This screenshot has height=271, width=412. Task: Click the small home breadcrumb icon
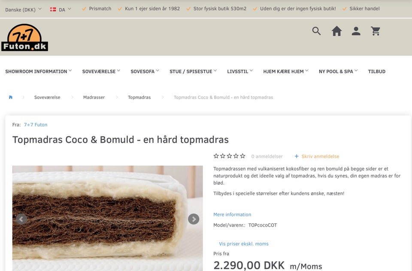[x=10, y=97]
